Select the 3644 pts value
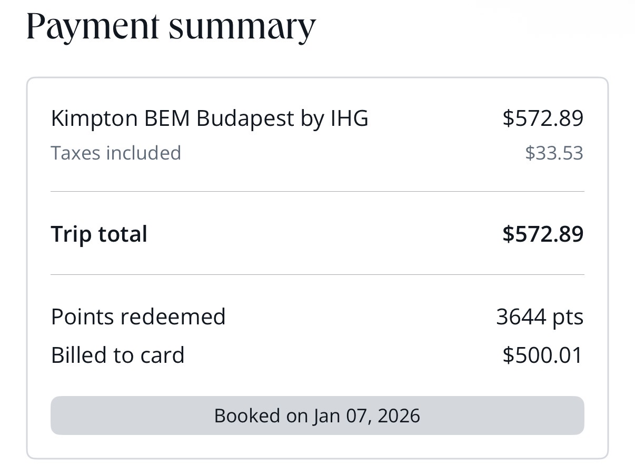Screen dimensions: 635x475 click(x=540, y=317)
